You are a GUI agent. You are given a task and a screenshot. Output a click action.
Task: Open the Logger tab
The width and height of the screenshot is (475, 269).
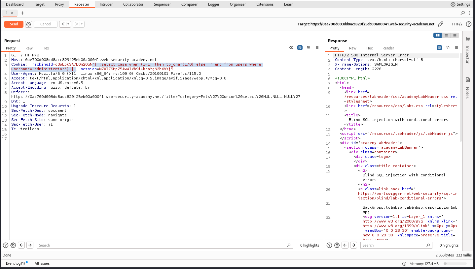pyautogui.click(x=214, y=4)
